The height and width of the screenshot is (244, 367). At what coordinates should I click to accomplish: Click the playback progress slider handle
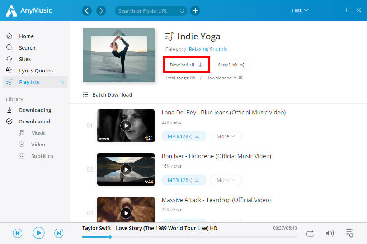(110, 237)
